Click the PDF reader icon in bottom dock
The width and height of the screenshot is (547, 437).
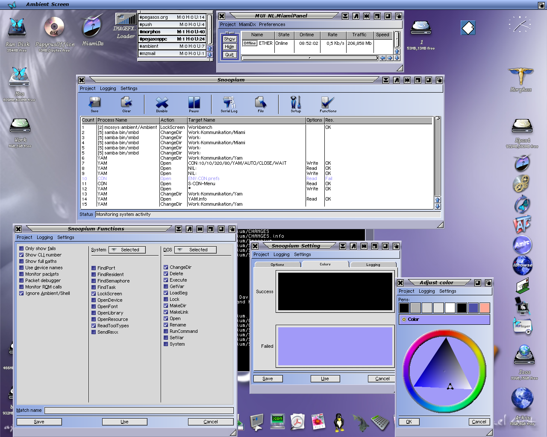point(298,422)
